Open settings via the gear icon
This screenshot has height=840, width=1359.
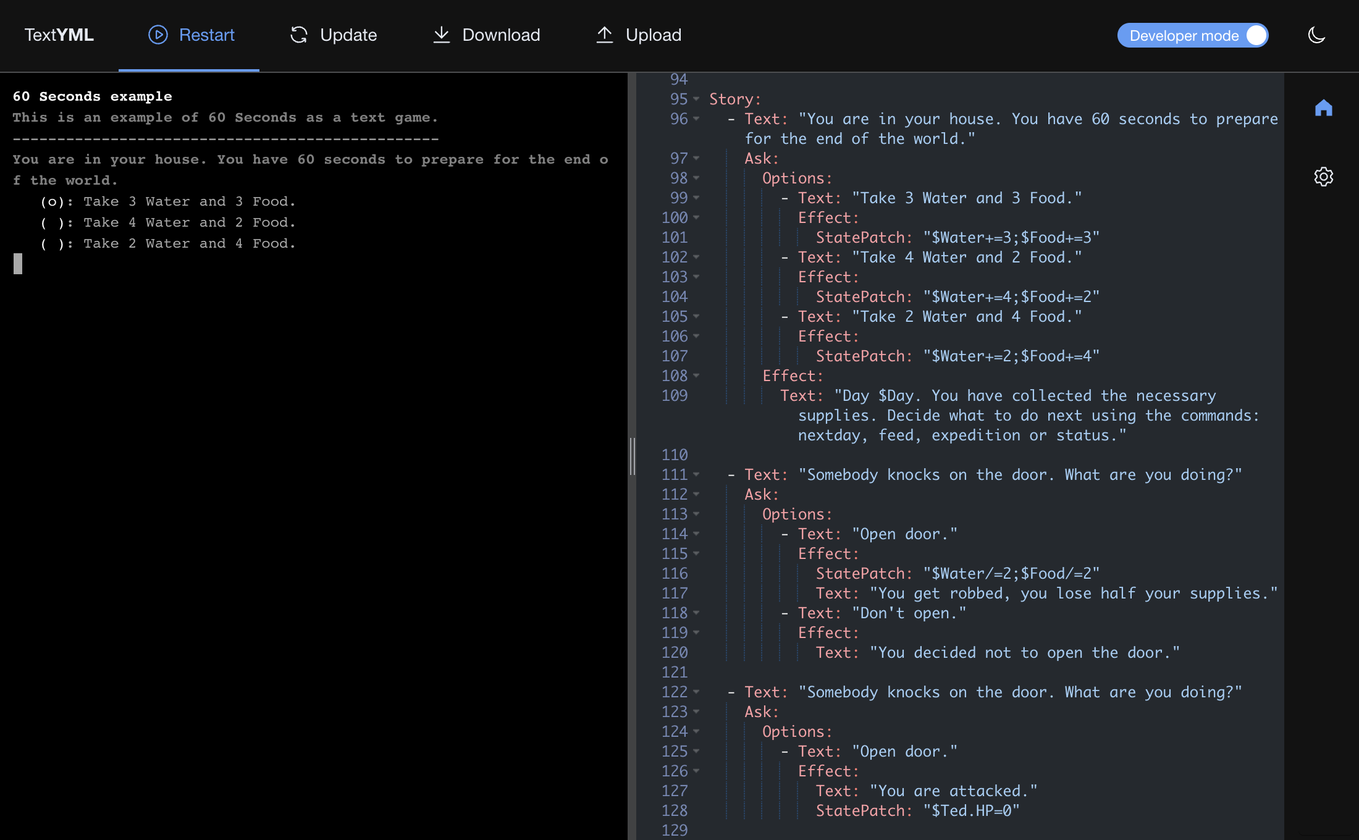pyautogui.click(x=1324, y=177)
